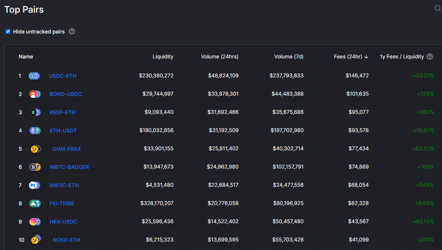
Task: Select the 24hr fees value $146,472
Action: pyautogui.click(x=357, y=76)
